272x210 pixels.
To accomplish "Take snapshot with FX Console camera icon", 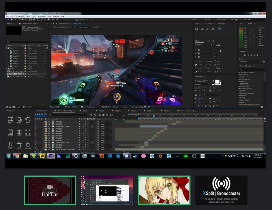I will pos(197,29).
